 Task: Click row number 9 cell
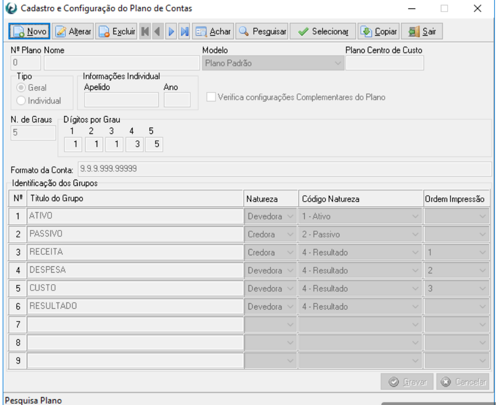coord(18,360)
